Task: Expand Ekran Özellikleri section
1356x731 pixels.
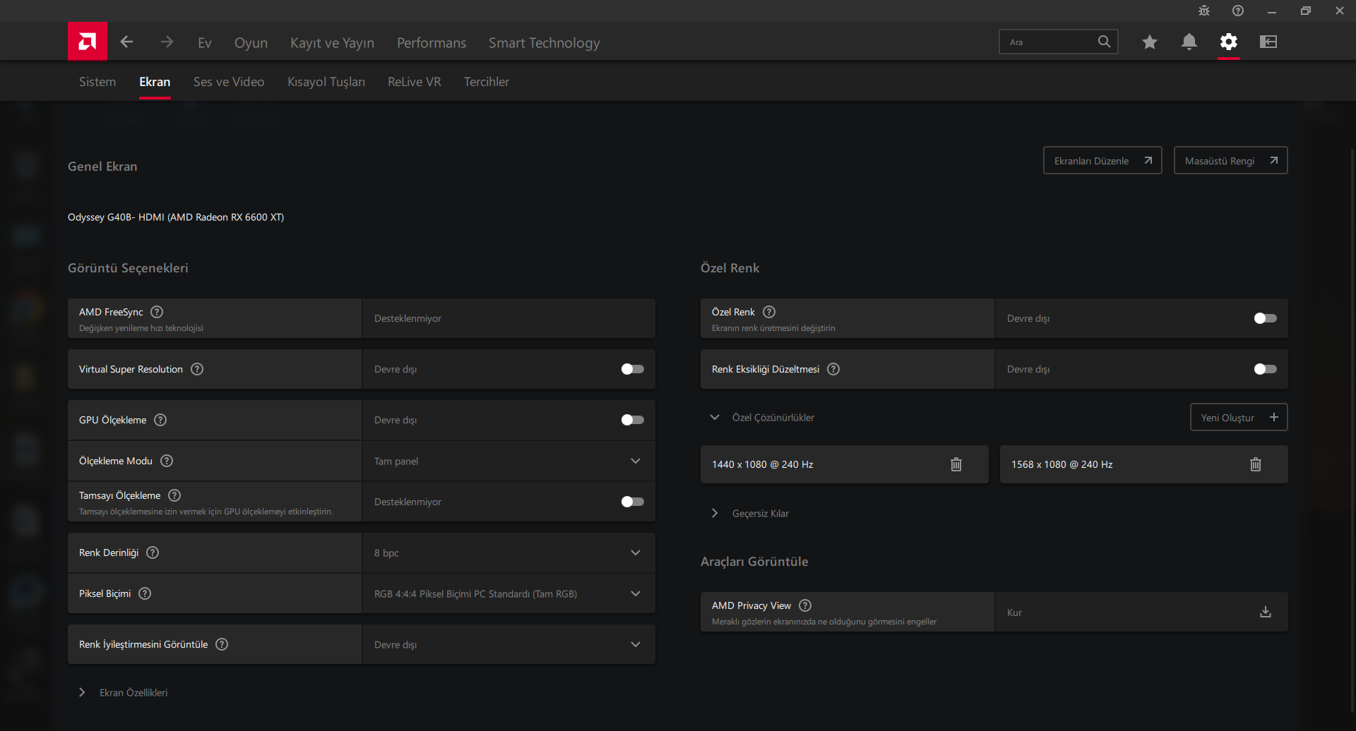Action: coord(82,692)
